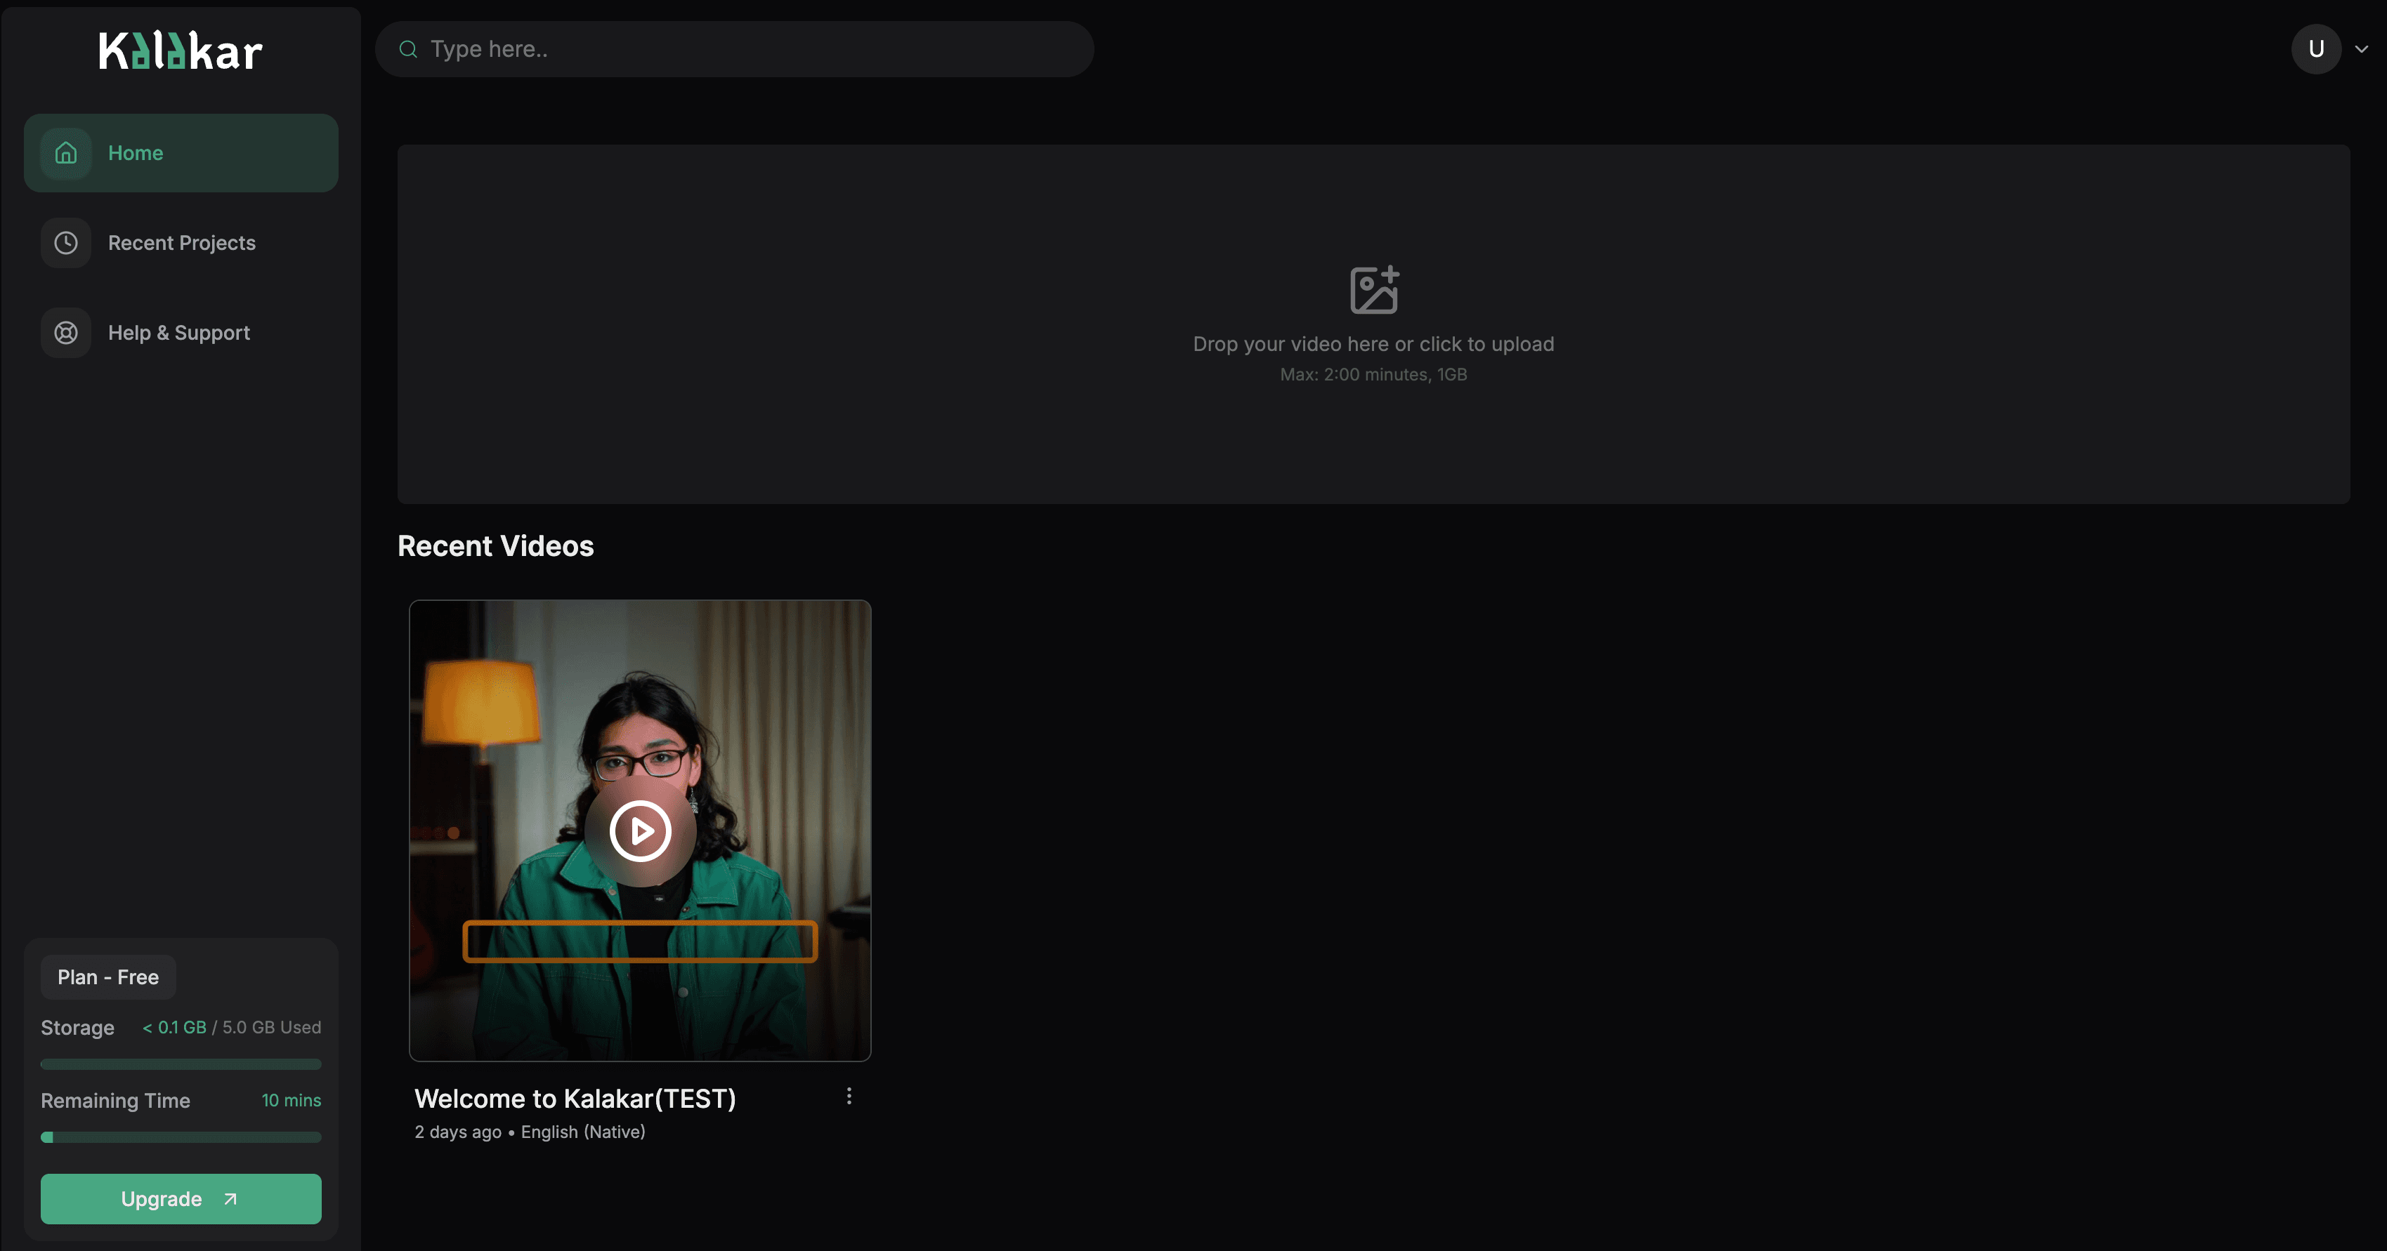Click the Home house icon

[66, 153]
